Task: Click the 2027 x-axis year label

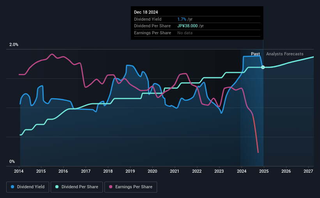Action: click(308, 171)
